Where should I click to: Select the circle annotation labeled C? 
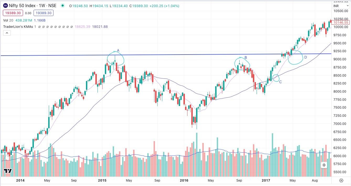[x=276, y=78]
